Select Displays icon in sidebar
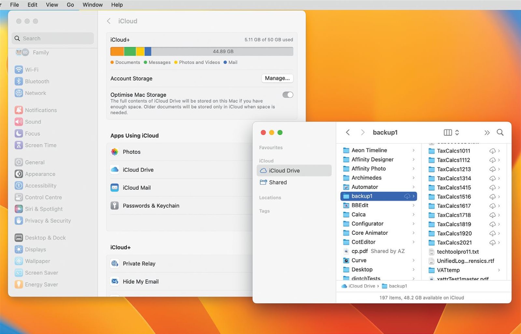The width and height of the screenshot is (521, 334). tap(19, 249)
